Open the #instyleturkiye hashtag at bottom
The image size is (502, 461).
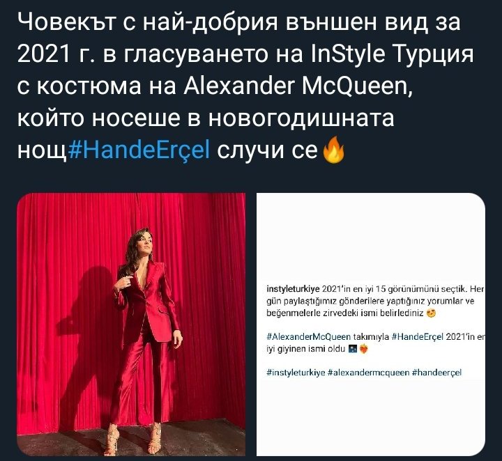click(x=296, y=373)
